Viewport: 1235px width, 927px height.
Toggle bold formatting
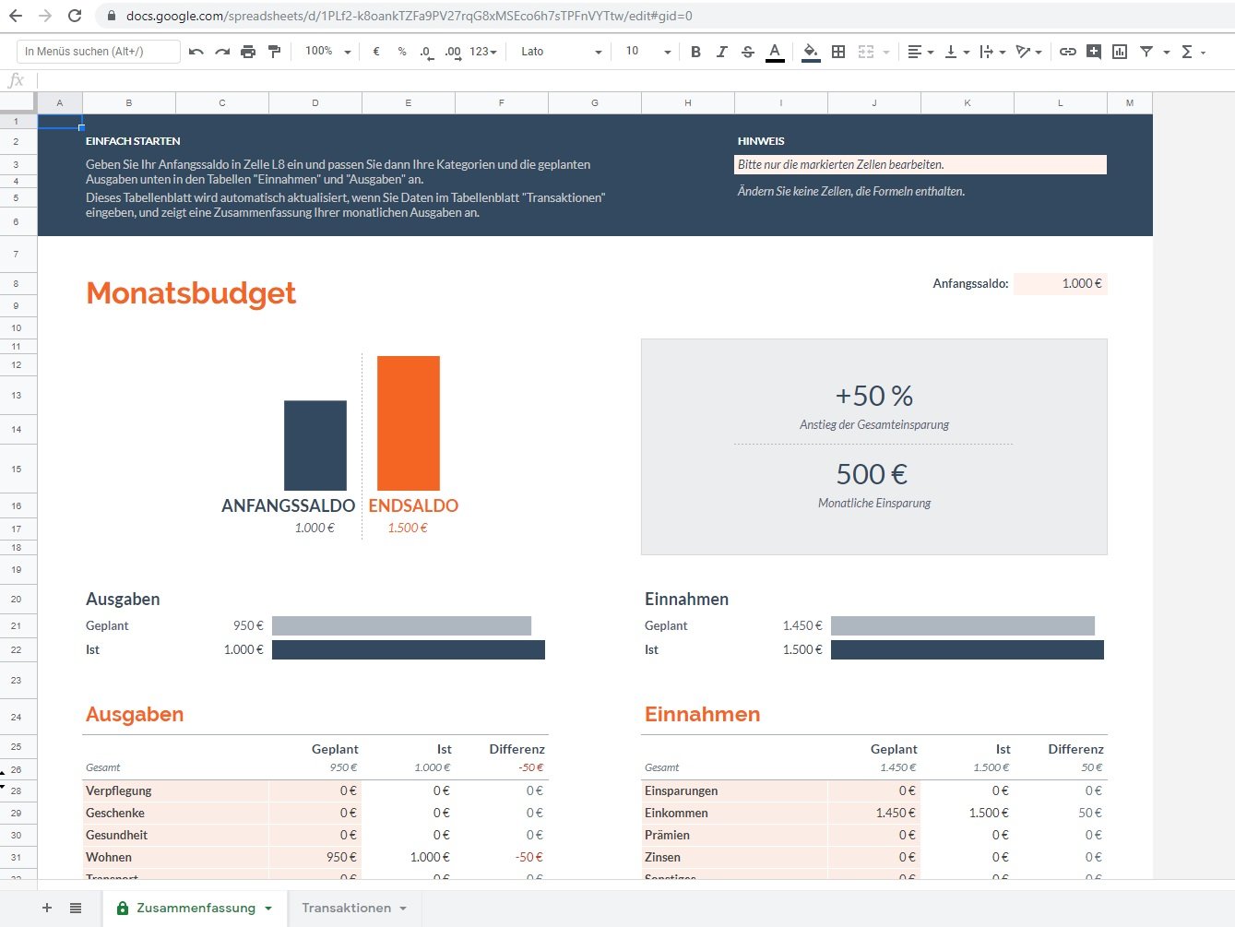click(x=695, y=52)
